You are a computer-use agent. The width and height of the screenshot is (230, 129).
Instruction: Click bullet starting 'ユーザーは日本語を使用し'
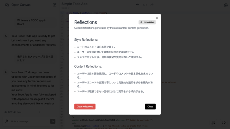(x=115, y=75)
